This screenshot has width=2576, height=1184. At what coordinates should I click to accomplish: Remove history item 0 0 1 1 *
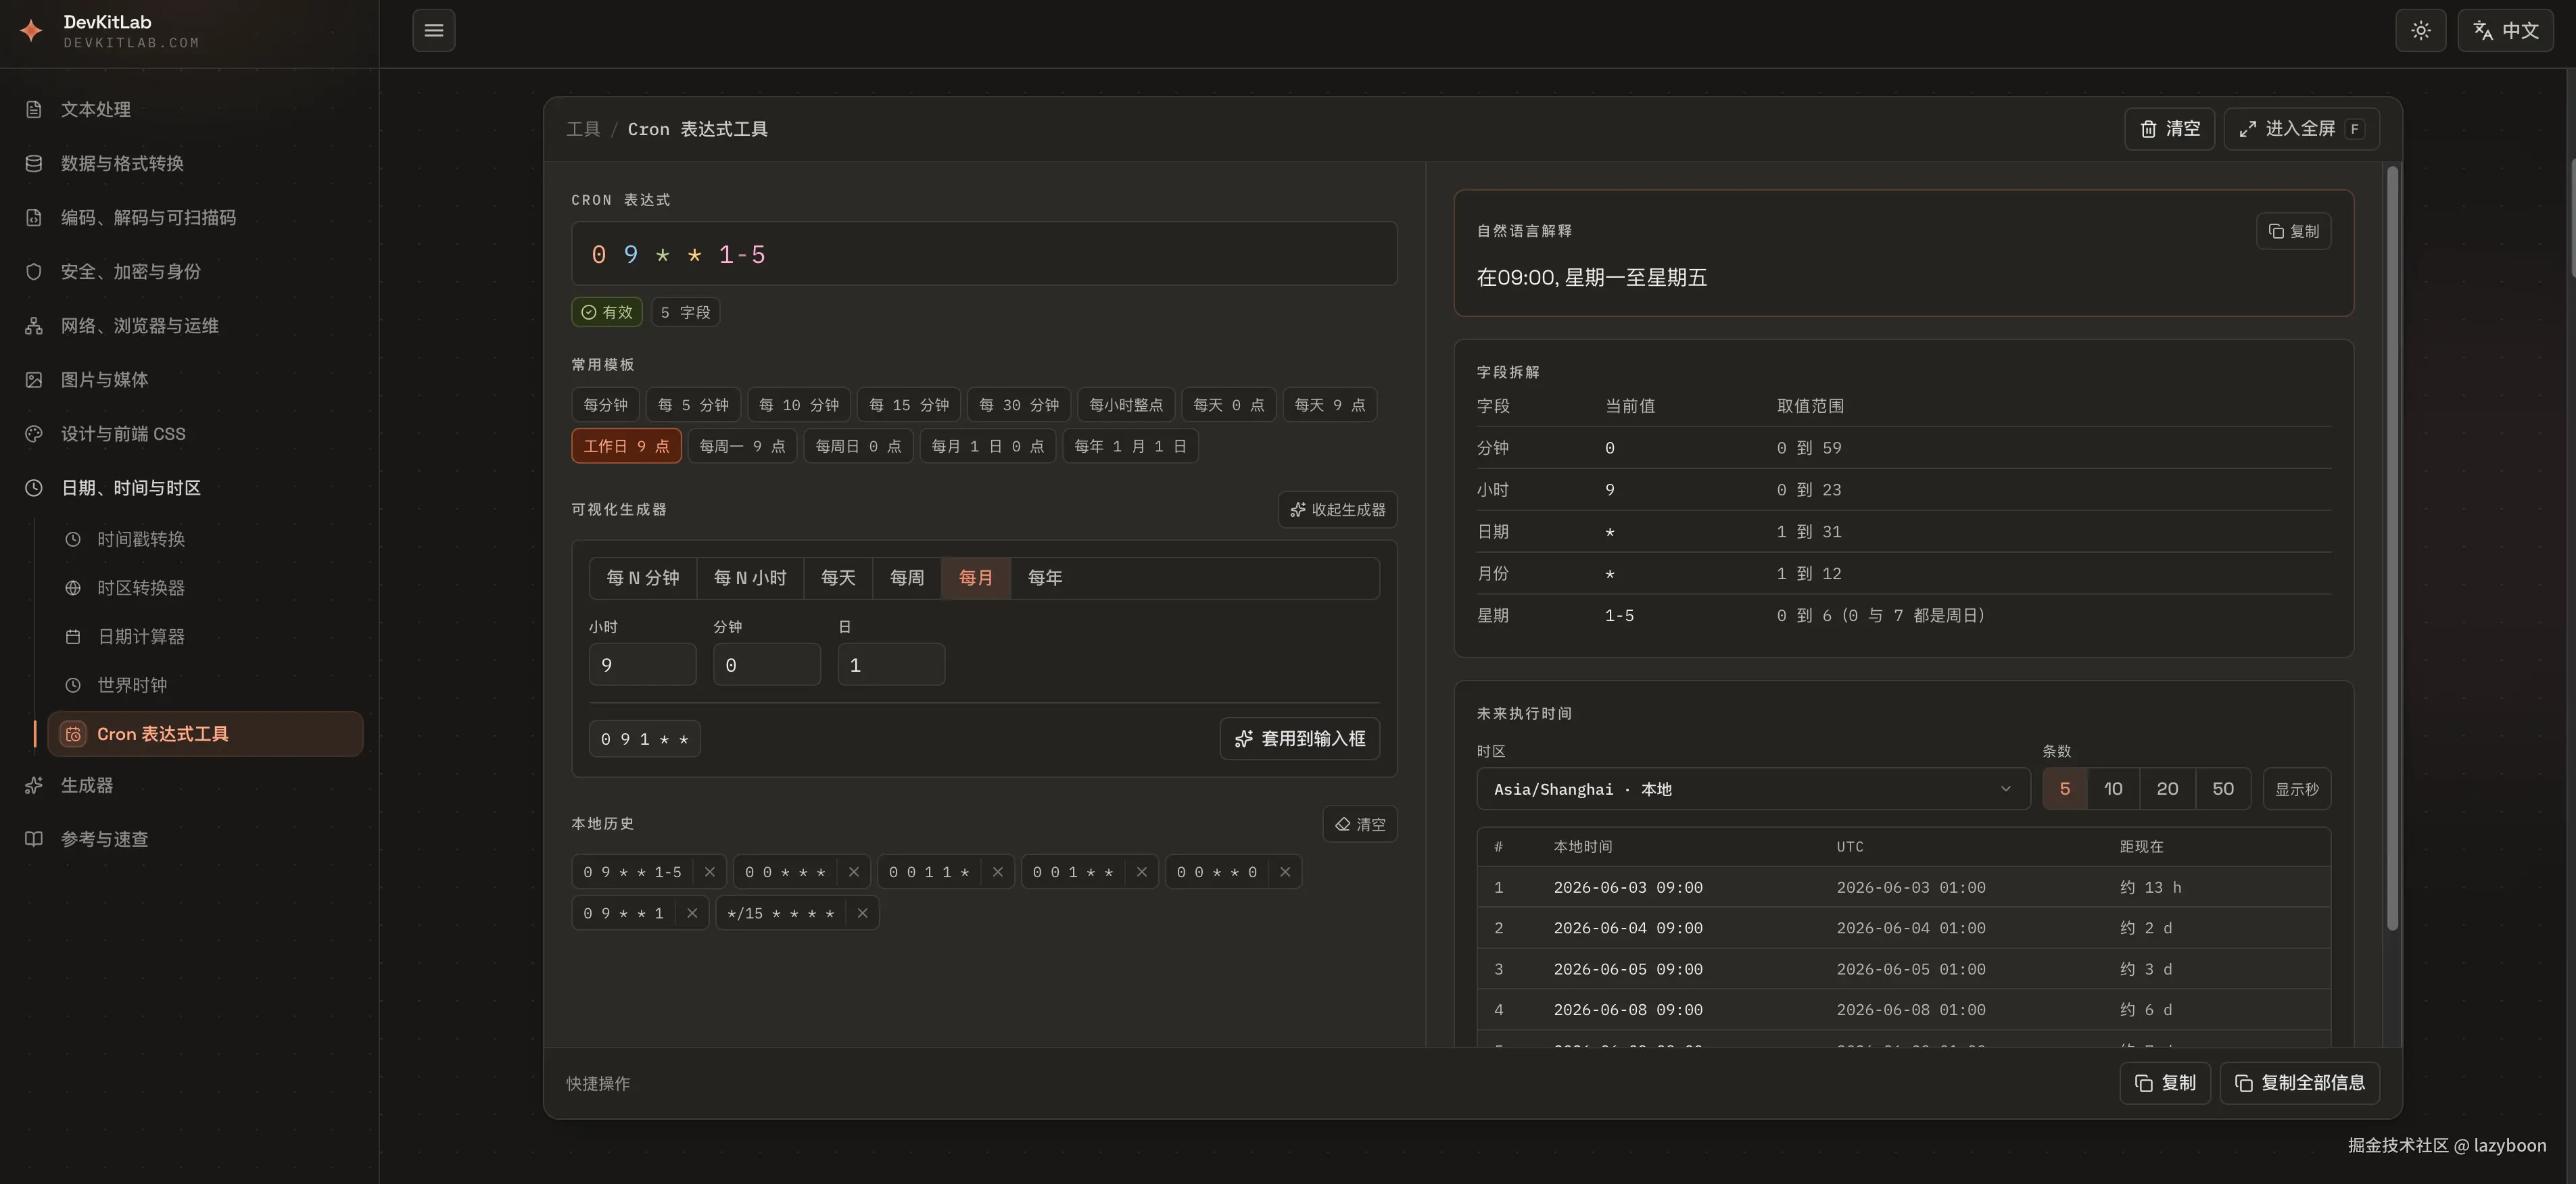[x=998, y=872]
